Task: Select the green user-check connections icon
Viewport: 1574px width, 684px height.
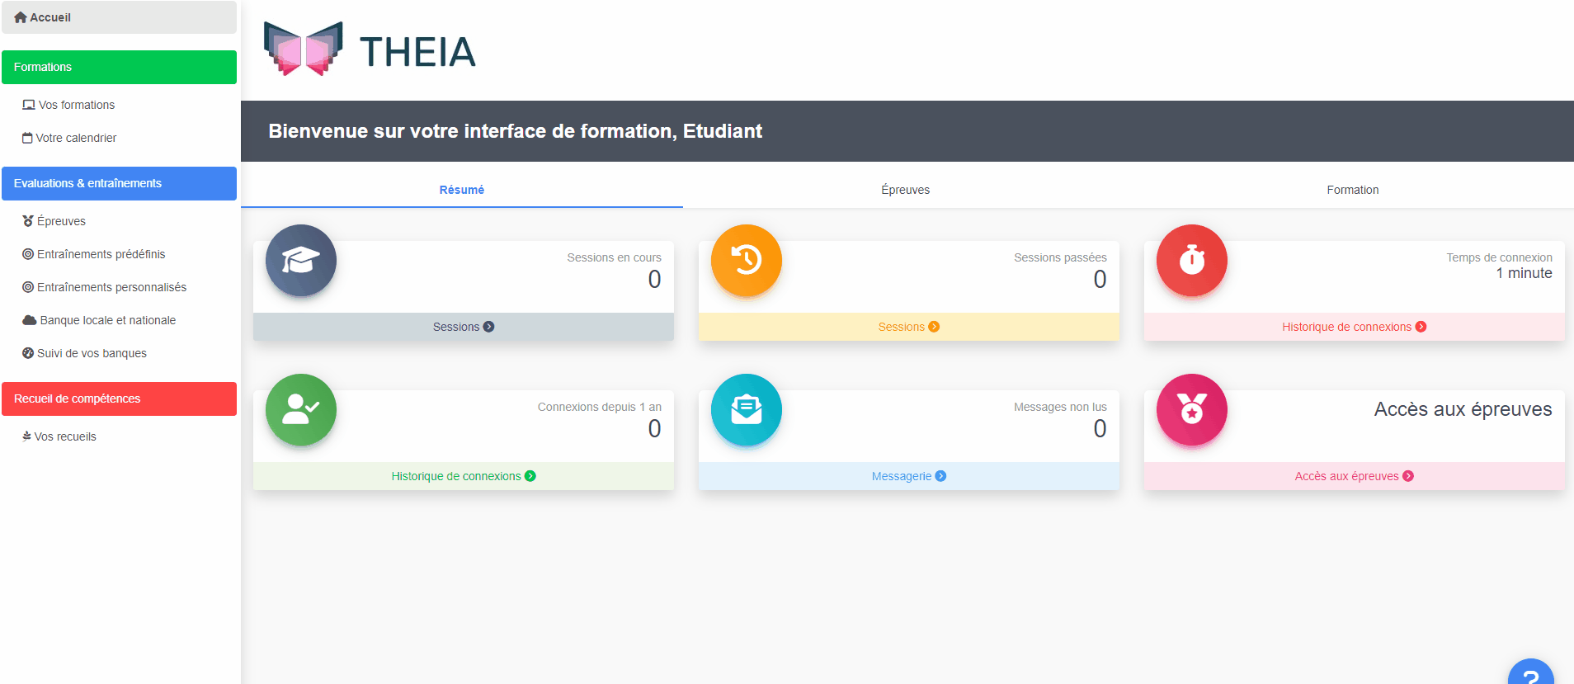Action: pyautogui.click(x=300, y=409)
